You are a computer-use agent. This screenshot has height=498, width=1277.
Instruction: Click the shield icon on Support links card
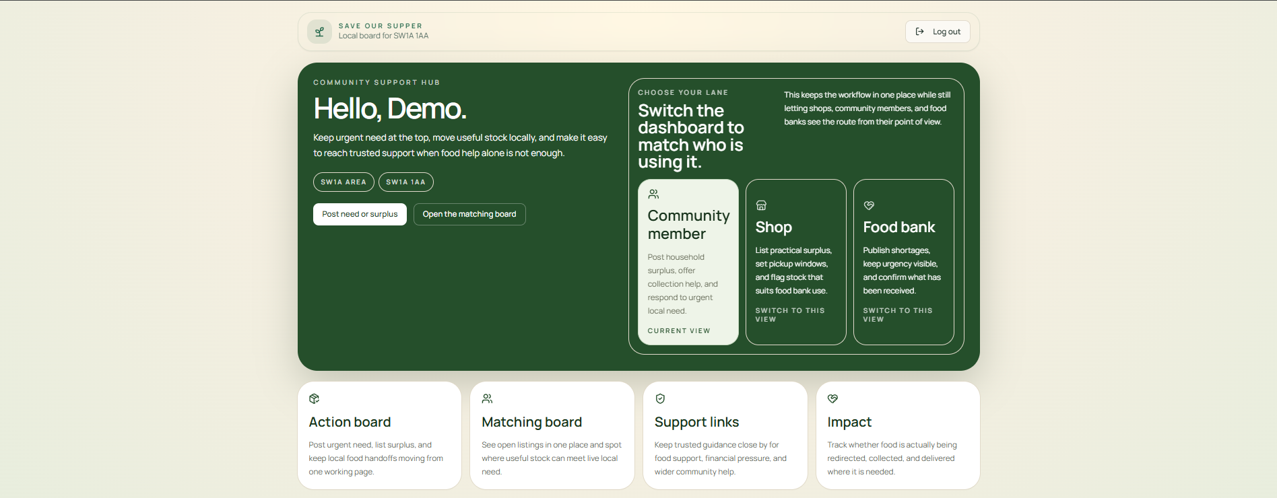(660, 398)
